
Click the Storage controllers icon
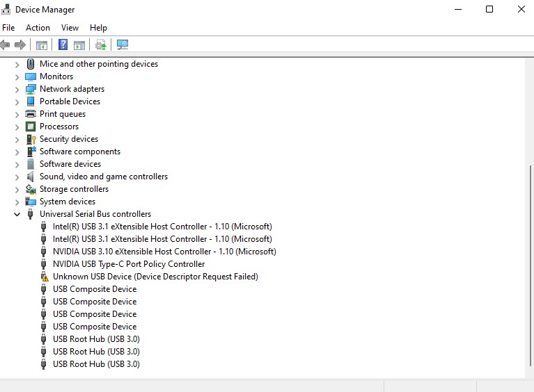pyautogui.click(x=31, y=189)
